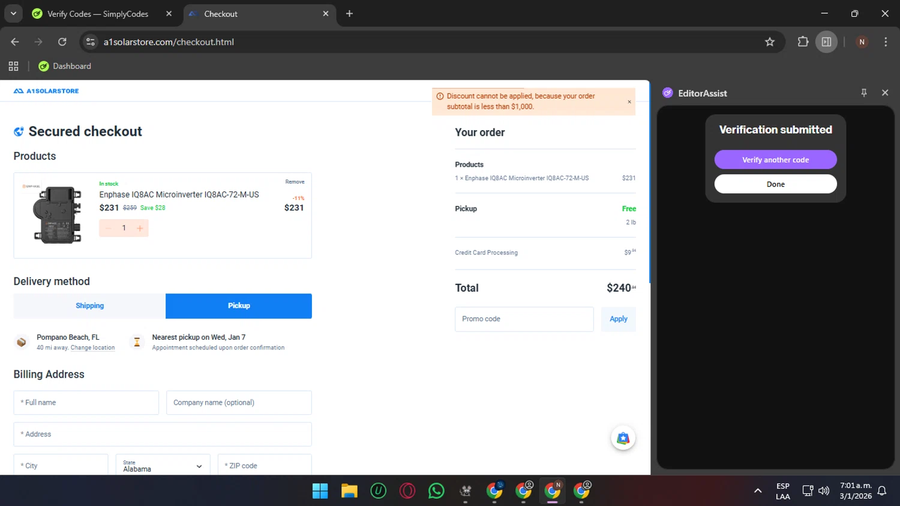
Task: View site information icon in address bar
Action: tap(91, 42)
